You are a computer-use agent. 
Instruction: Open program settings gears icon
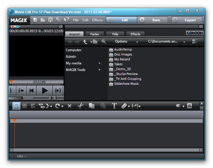click(x=59, y=20)
